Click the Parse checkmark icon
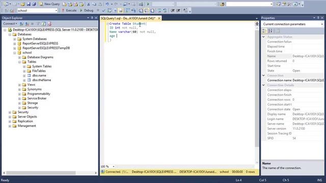326x183 pixels. pos(104,10)
